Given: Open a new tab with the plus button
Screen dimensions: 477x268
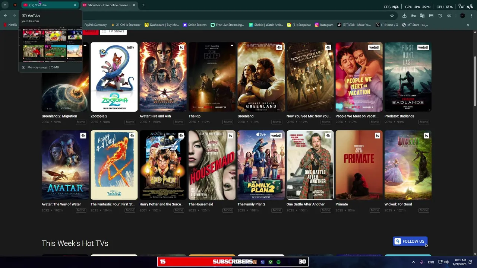Looking at the screenshot, I should 143,5.
